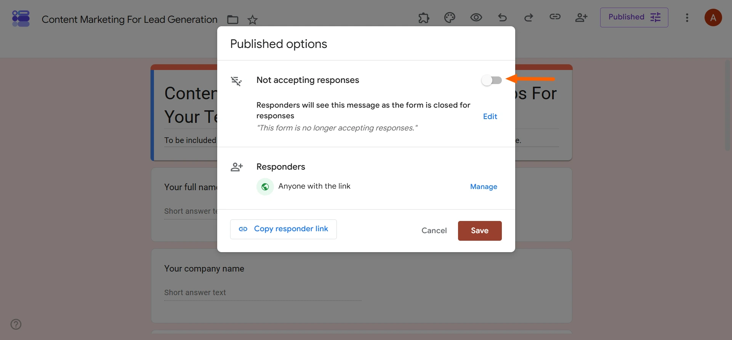
Task: Click the Anyone with the link text
Action: point(314,186)
